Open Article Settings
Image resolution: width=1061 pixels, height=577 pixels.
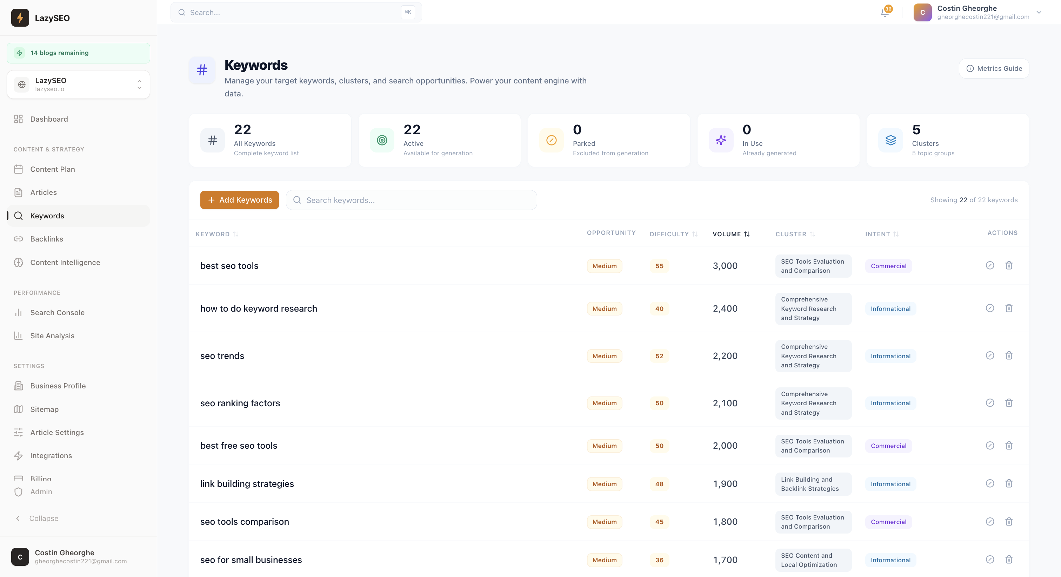tap(56, 432)
